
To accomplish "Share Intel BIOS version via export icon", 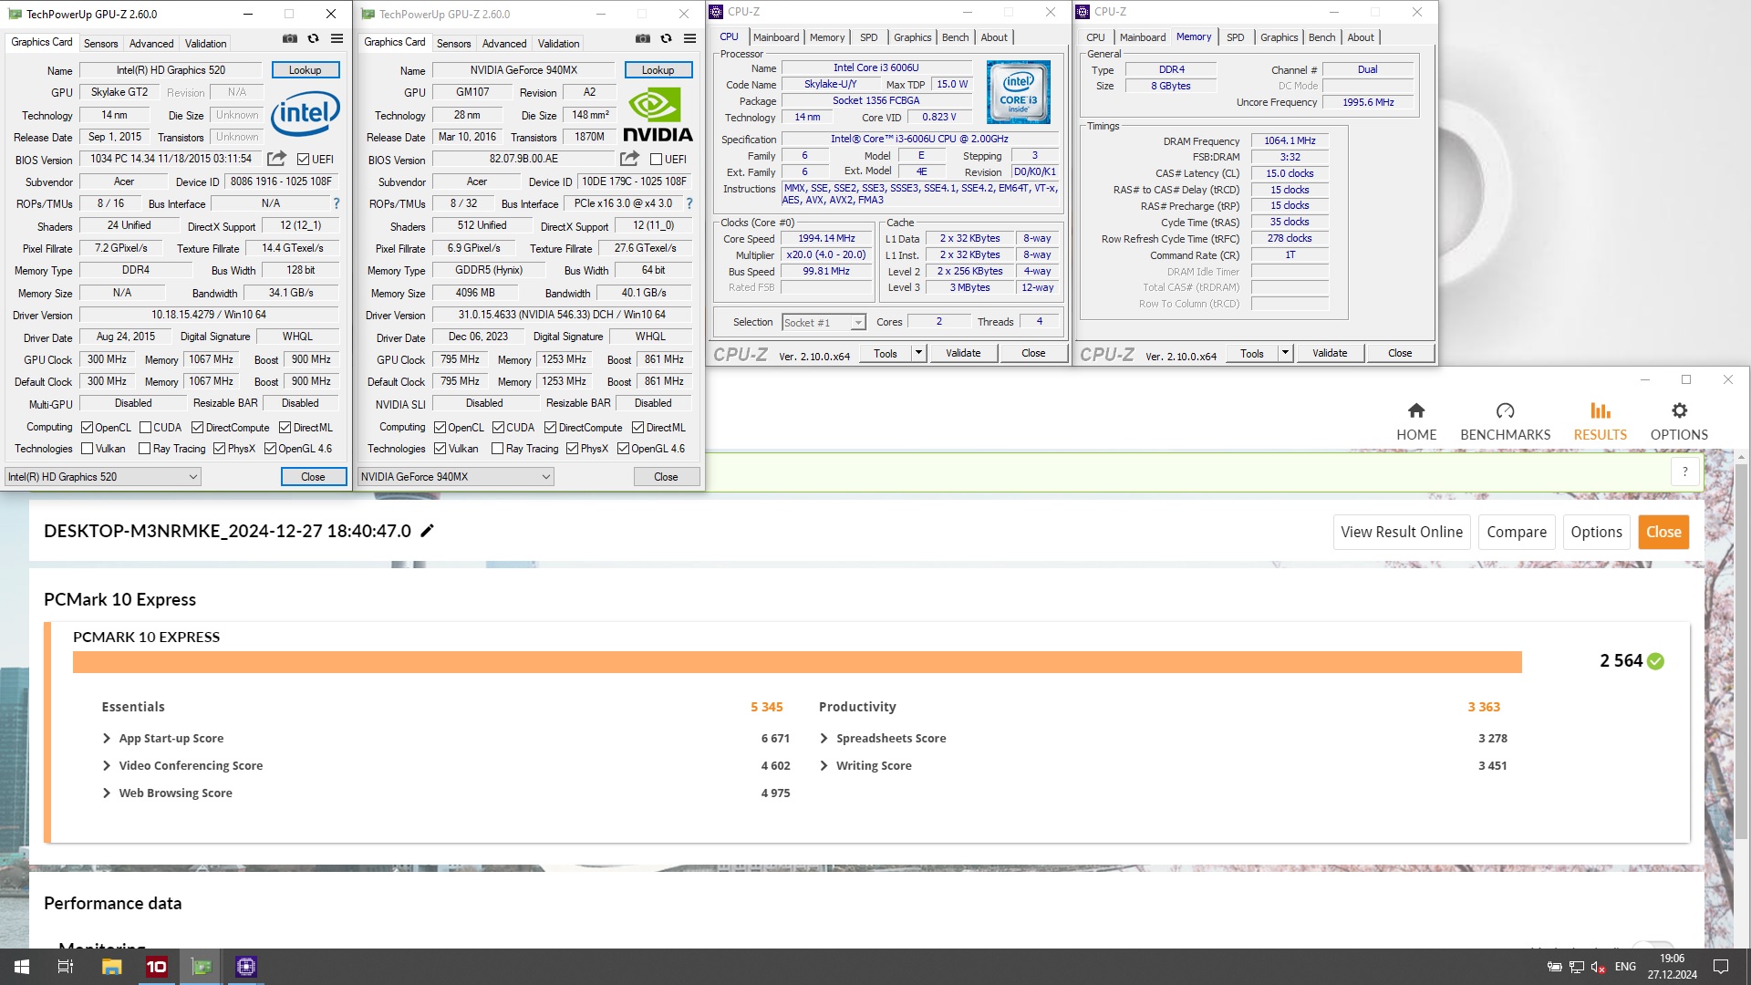I will coord(276,159).
